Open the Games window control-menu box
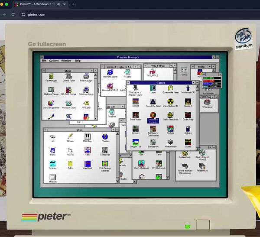 coord(128,83)
